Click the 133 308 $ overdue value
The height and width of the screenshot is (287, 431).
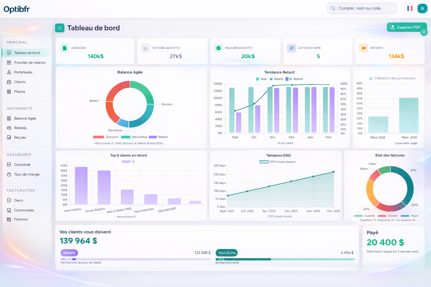pyautogui.click(x=202, y=253)
